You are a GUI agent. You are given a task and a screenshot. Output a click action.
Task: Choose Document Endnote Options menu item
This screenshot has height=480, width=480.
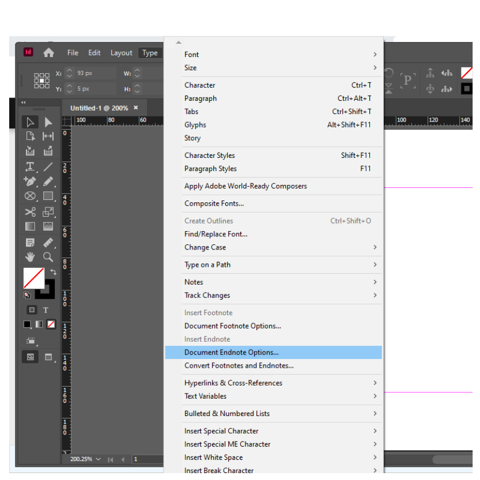pos(273,352)
